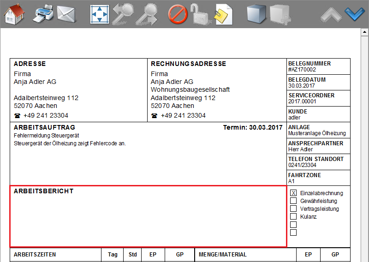
Task: Click the open padlock icon
Action: click(200, 14)
